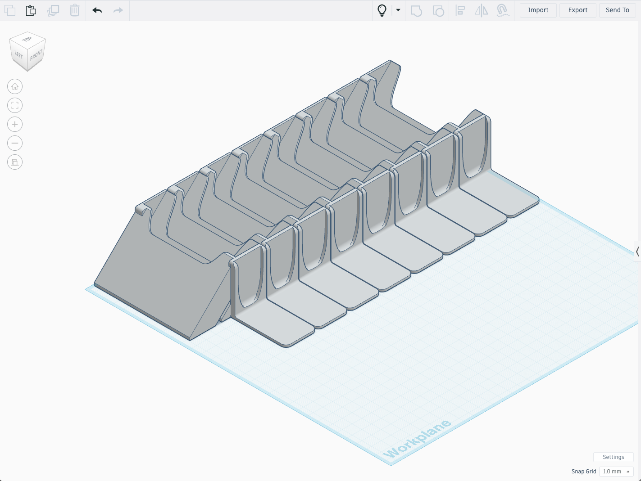Click TOP on the view cube
Image resolution: width=641 pixels, height=481 pixels.
28,39
